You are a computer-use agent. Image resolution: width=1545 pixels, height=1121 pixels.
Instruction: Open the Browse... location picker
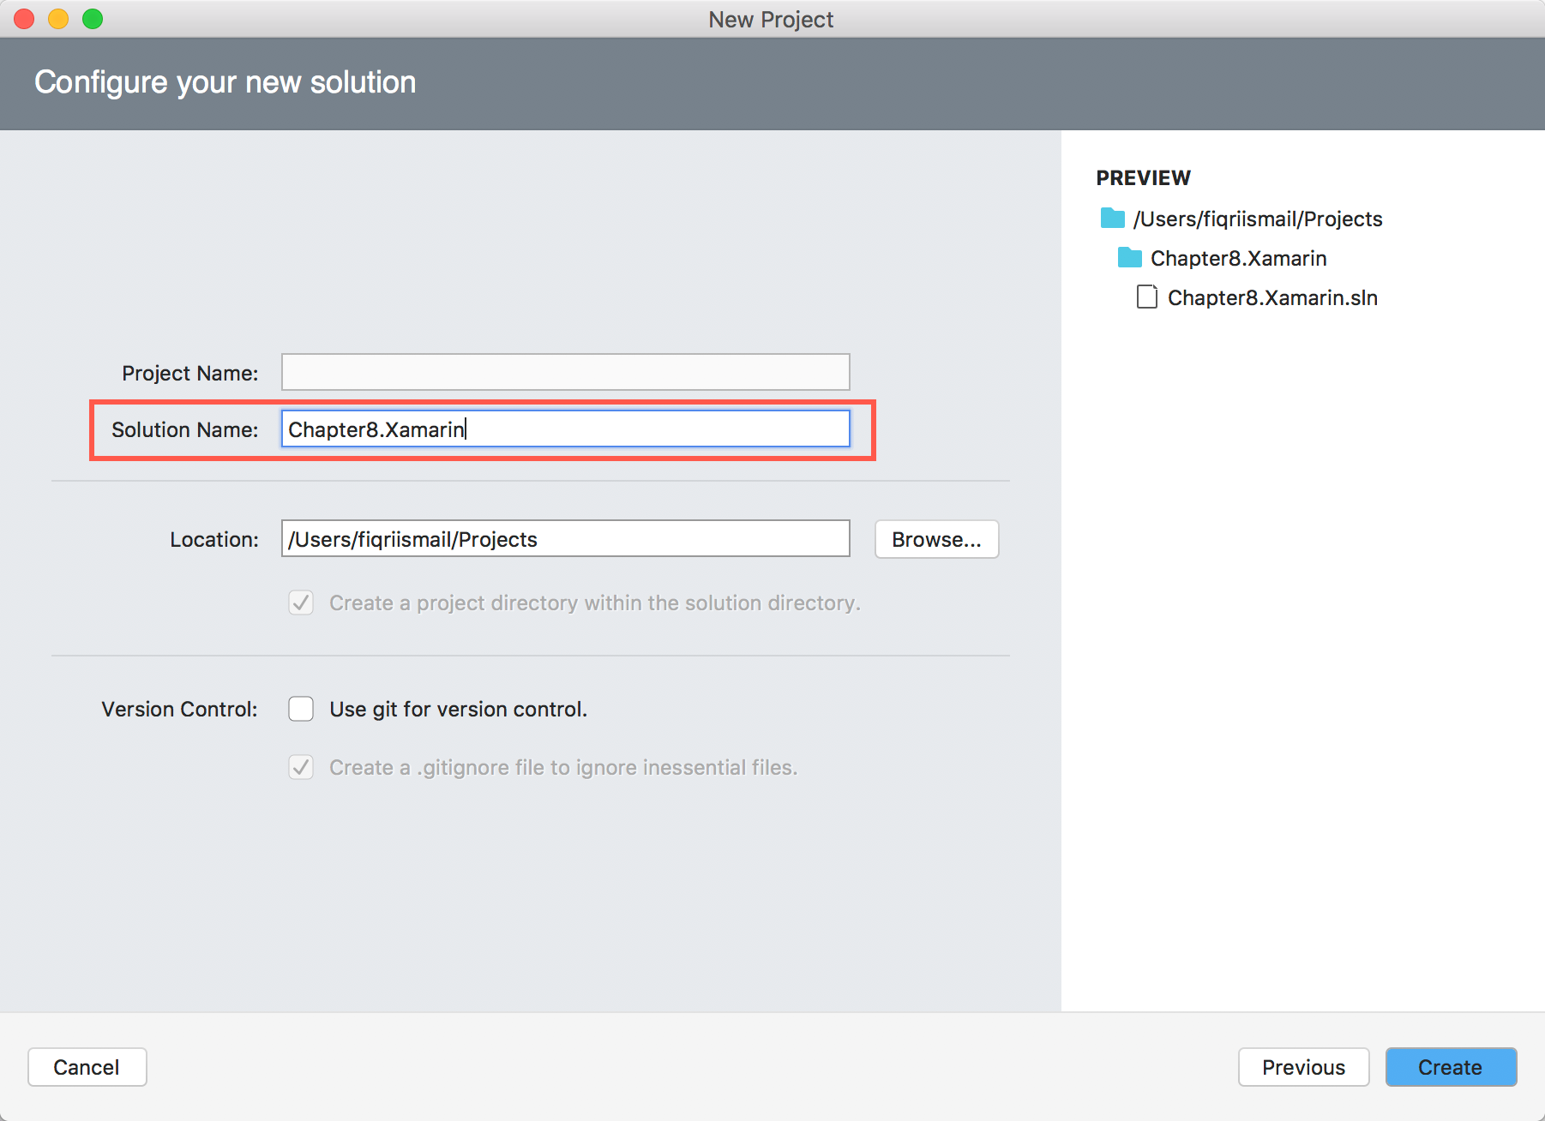tap(936, 539)
